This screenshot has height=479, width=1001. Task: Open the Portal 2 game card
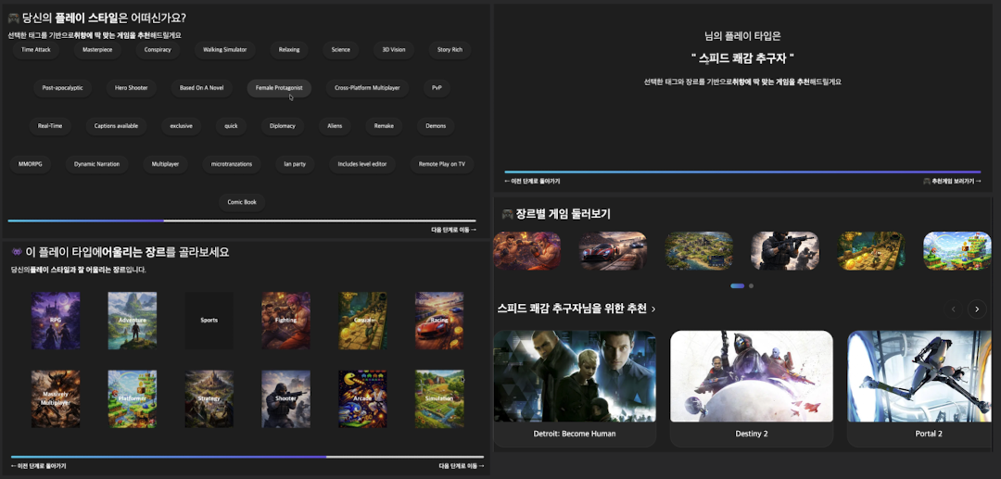[920, 388]
